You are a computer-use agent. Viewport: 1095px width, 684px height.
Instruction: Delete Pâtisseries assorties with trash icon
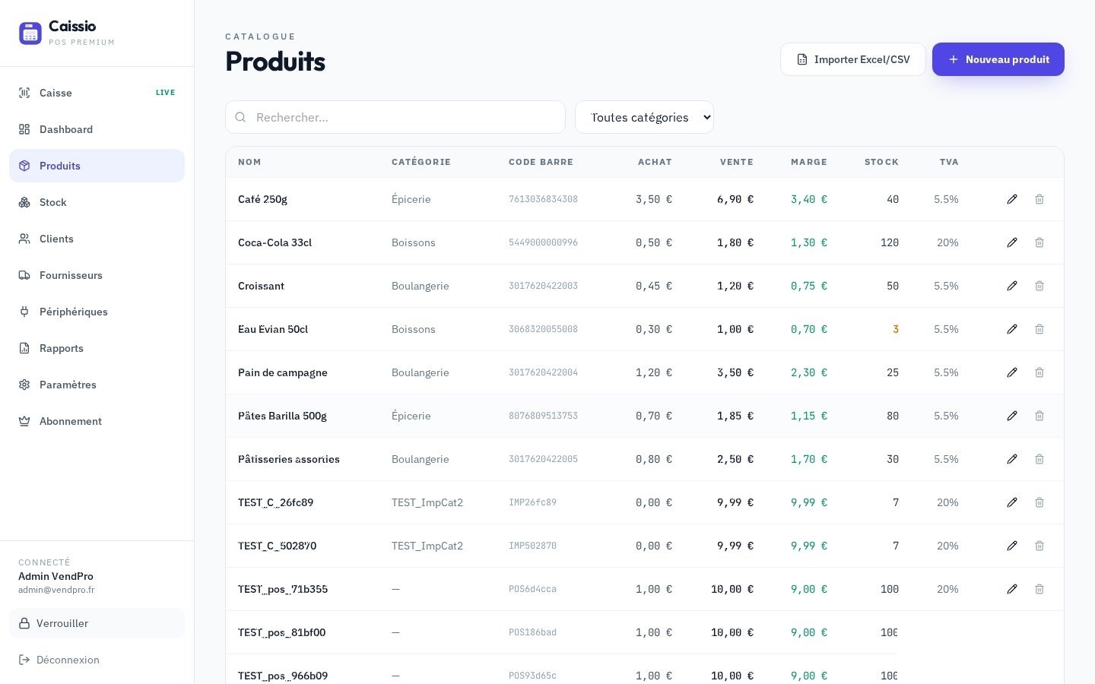coord(1039,459)
